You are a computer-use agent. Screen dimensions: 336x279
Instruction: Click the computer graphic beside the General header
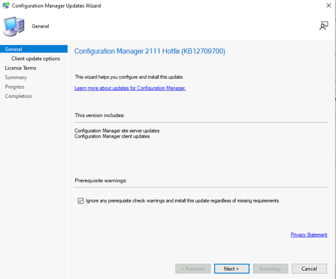[x=14, y=26]
